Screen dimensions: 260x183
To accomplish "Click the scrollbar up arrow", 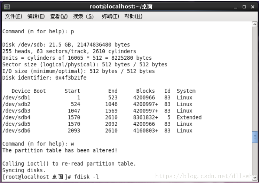I will pos(255,24).
